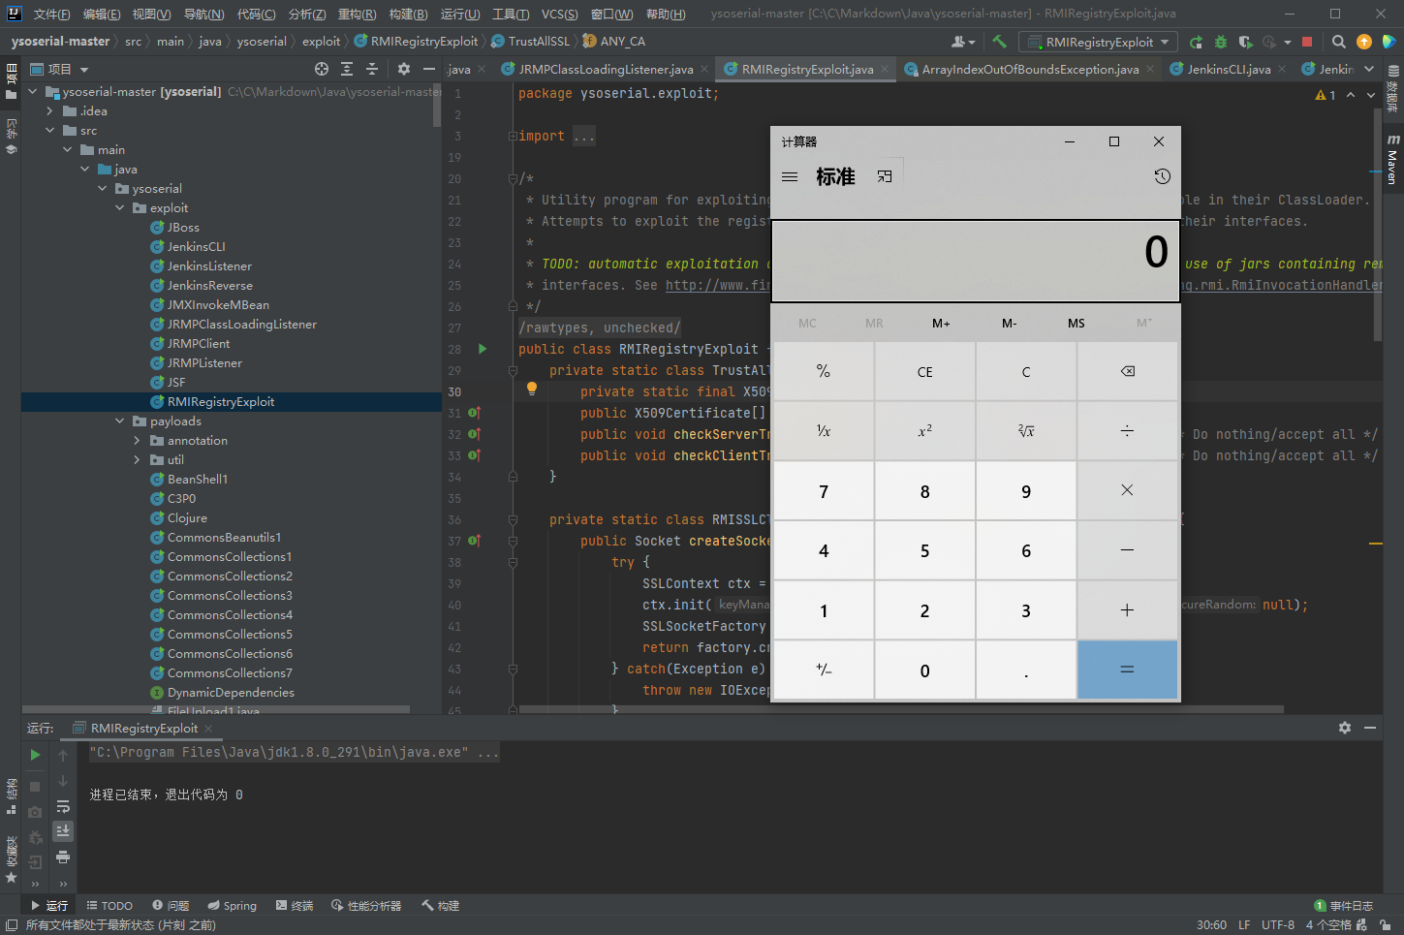Image resolution: width=1404 pixels, height=935 pixels.
Task: Select JenkinsListener in project tree
Action: [x=209, y=266]
